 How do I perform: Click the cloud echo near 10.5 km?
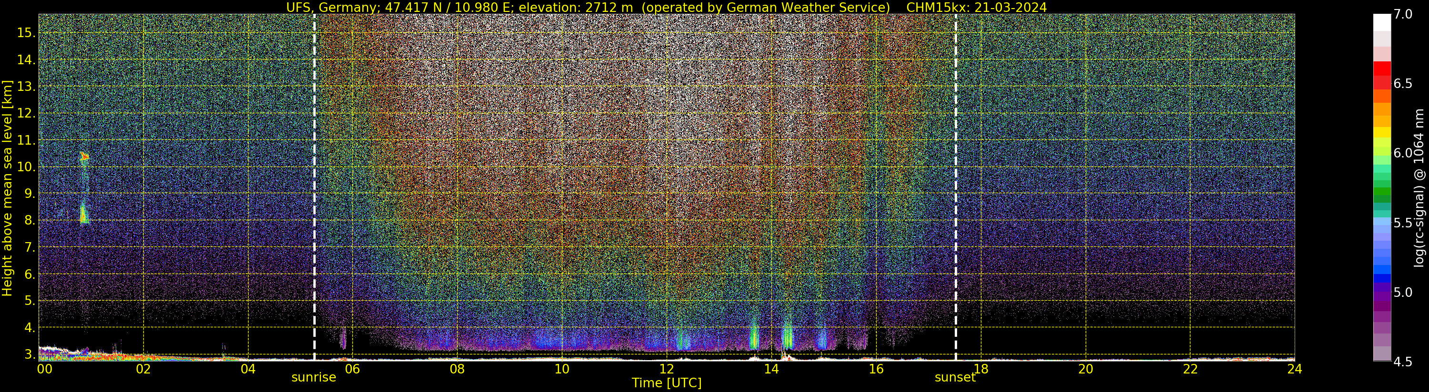tap(84, 157)
